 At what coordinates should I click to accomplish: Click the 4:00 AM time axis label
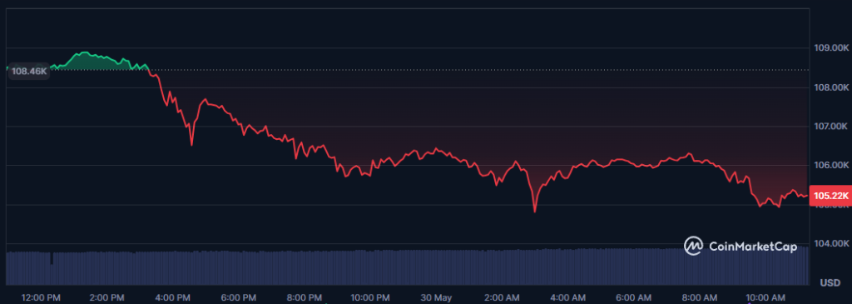point(567,297)
